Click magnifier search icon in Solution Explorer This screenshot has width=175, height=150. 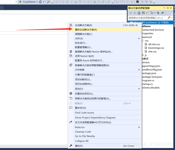point(169,18)
